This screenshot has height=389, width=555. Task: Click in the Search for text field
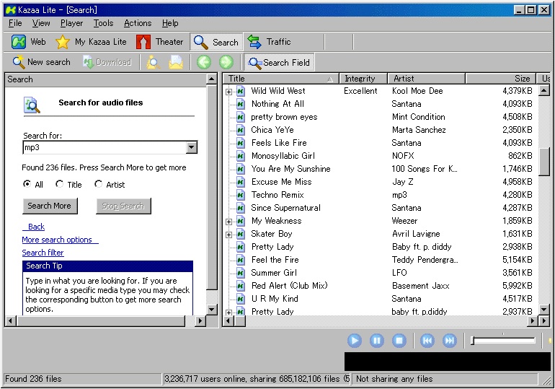pos(105,147)
